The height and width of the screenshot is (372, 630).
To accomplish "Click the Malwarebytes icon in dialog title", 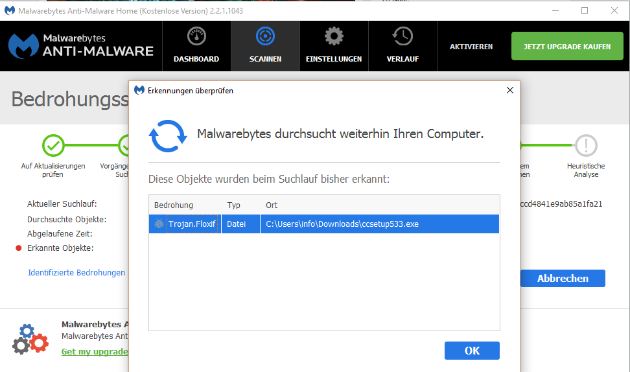I will (x=139, y=90).
